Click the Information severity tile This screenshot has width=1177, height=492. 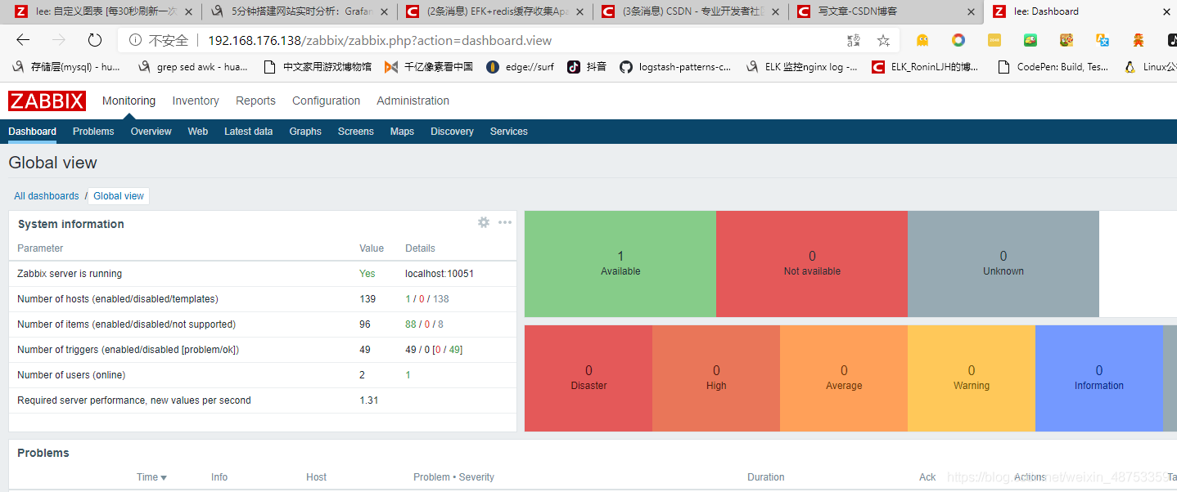tap(1099, 378)
